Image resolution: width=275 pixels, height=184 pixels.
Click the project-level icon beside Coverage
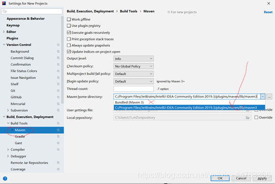pyautogui.click(x=58, y=169)
